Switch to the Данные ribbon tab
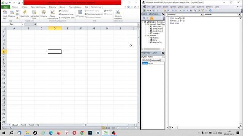This screenshot has height=136, width=243. (x=62, y=7)
